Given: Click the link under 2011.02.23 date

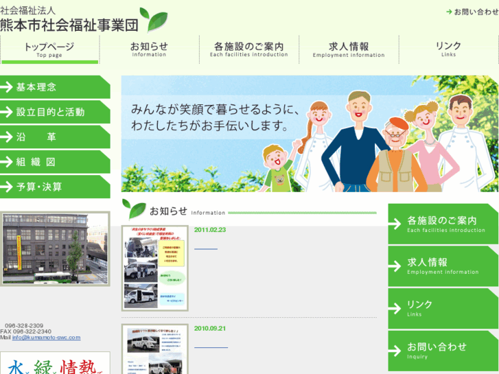Looking at the screenshot, I should click(x=206, y=249).
